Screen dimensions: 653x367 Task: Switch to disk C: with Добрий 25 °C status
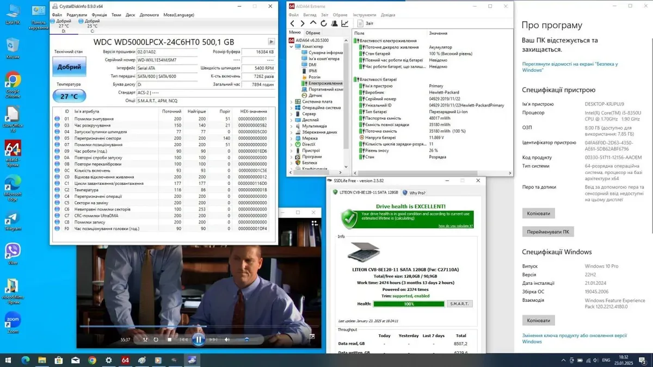click(90, 24)
